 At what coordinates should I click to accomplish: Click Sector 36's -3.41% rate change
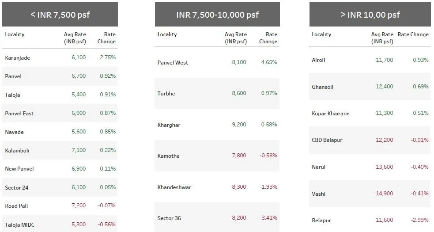pyautogui.click(x=268, y=218)
